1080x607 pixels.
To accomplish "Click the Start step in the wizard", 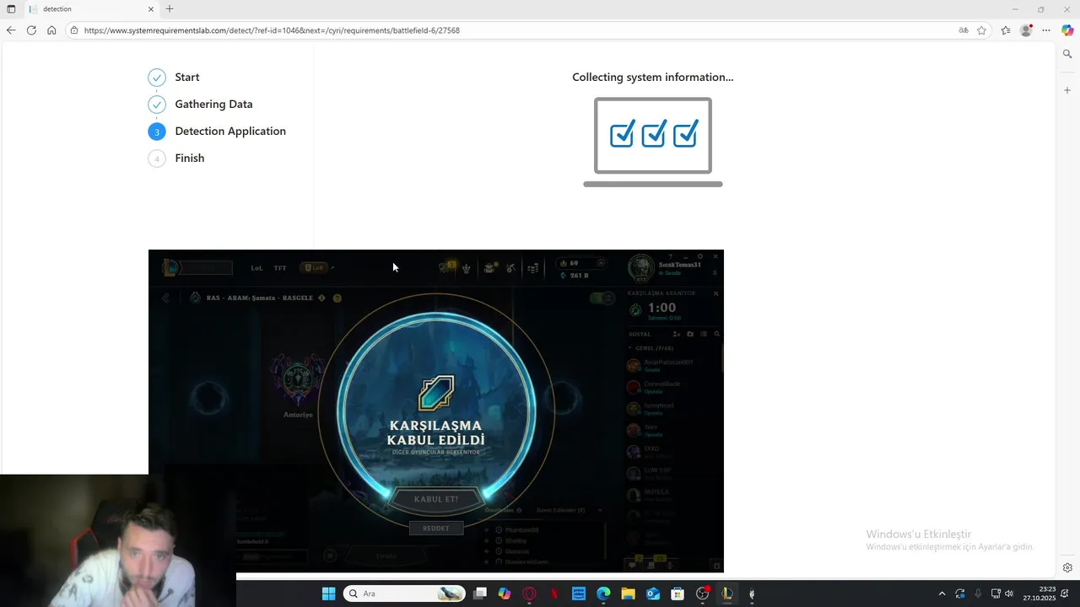I will point(186,77).
